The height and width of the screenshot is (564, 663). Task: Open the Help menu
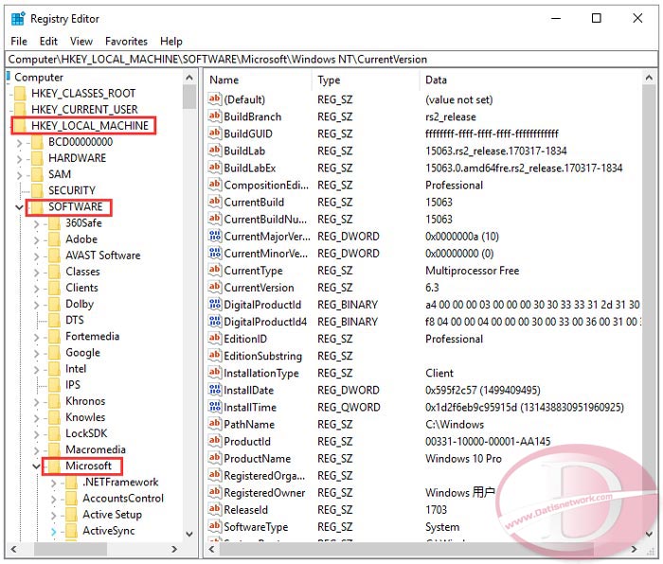coord(170,42)
